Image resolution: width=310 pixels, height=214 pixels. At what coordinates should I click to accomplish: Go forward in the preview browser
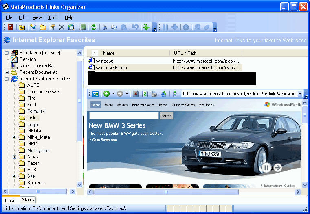tap(120, 94)
